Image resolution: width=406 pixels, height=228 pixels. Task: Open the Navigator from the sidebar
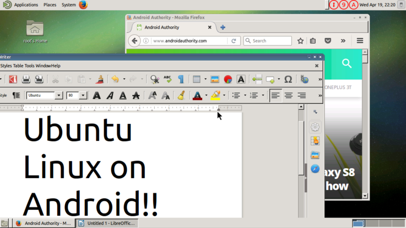315,169
